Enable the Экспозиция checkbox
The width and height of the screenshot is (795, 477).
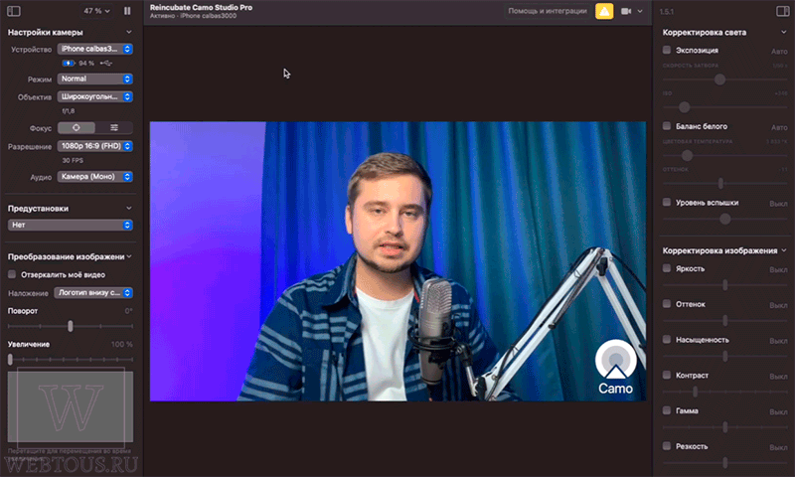point(667,50)
